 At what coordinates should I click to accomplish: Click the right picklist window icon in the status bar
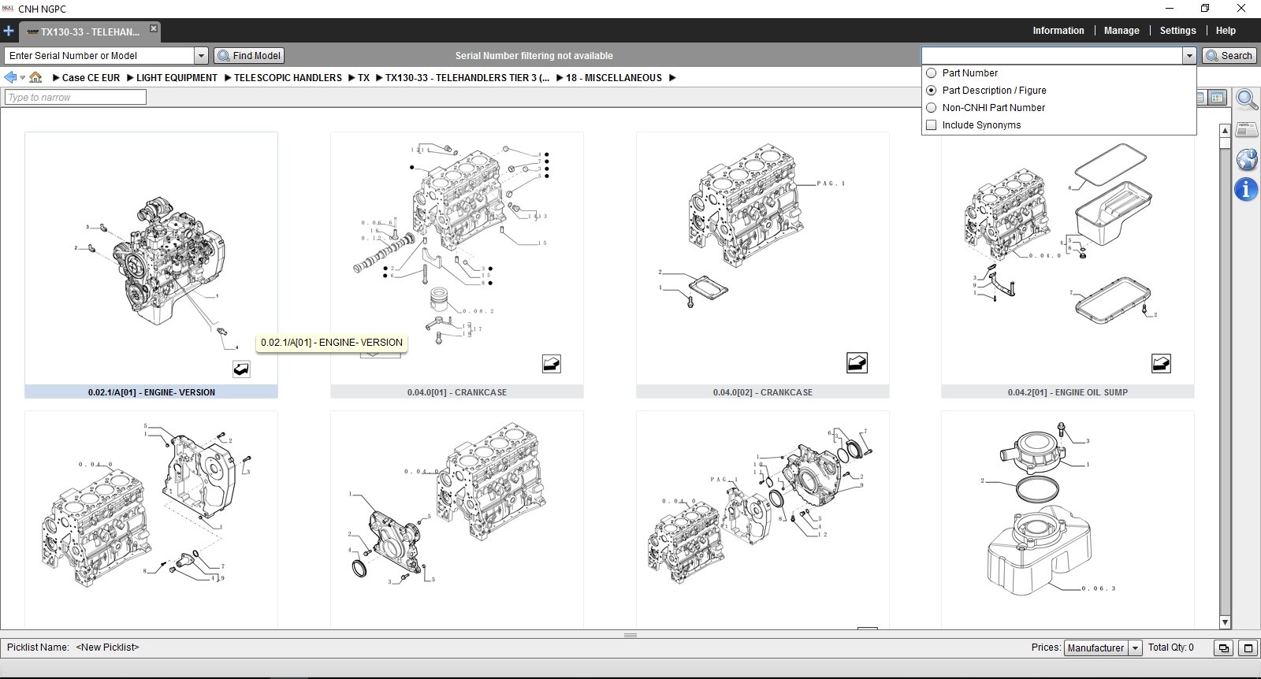coord(1248,648)
